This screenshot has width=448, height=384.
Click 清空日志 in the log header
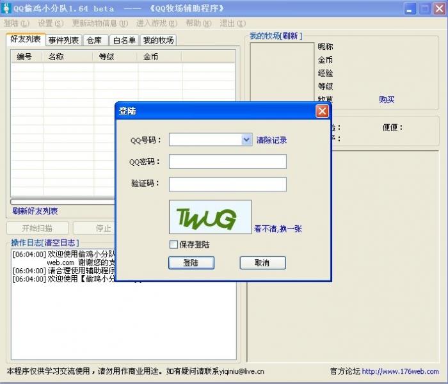[60, 243]
